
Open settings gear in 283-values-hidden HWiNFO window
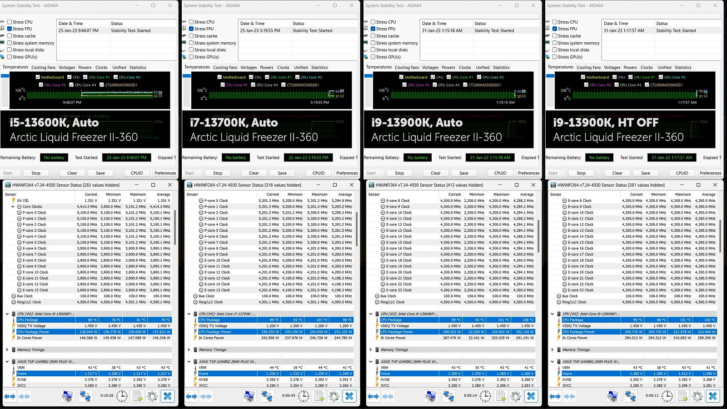pyautogui.click(x=152, y=396)
